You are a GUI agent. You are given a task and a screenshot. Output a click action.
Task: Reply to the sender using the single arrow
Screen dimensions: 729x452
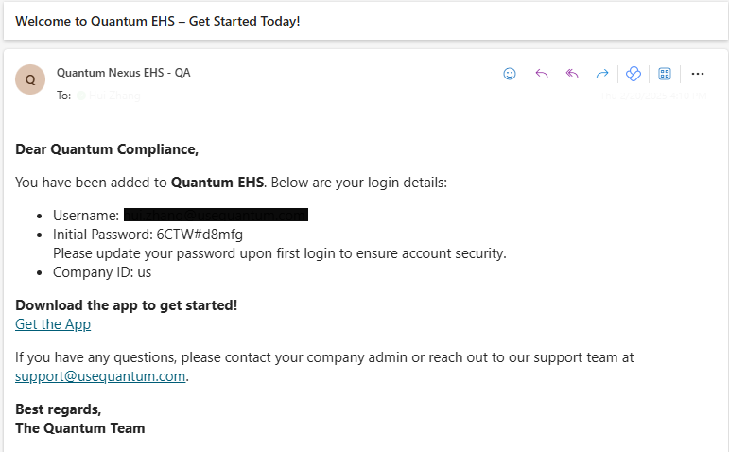[x=542, y=74]
